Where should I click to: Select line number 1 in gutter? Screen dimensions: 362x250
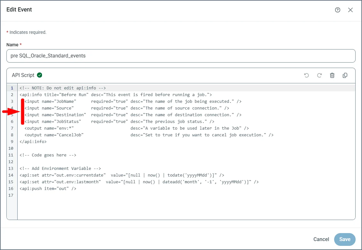point(12,88)
